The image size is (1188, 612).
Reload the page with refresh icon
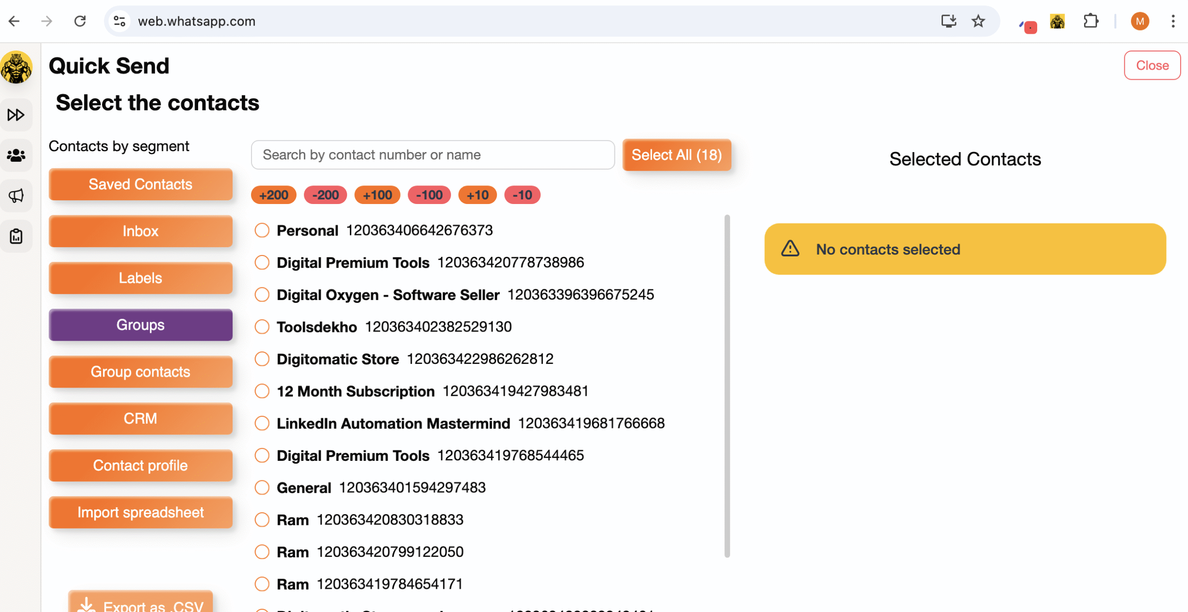[80, 21]
